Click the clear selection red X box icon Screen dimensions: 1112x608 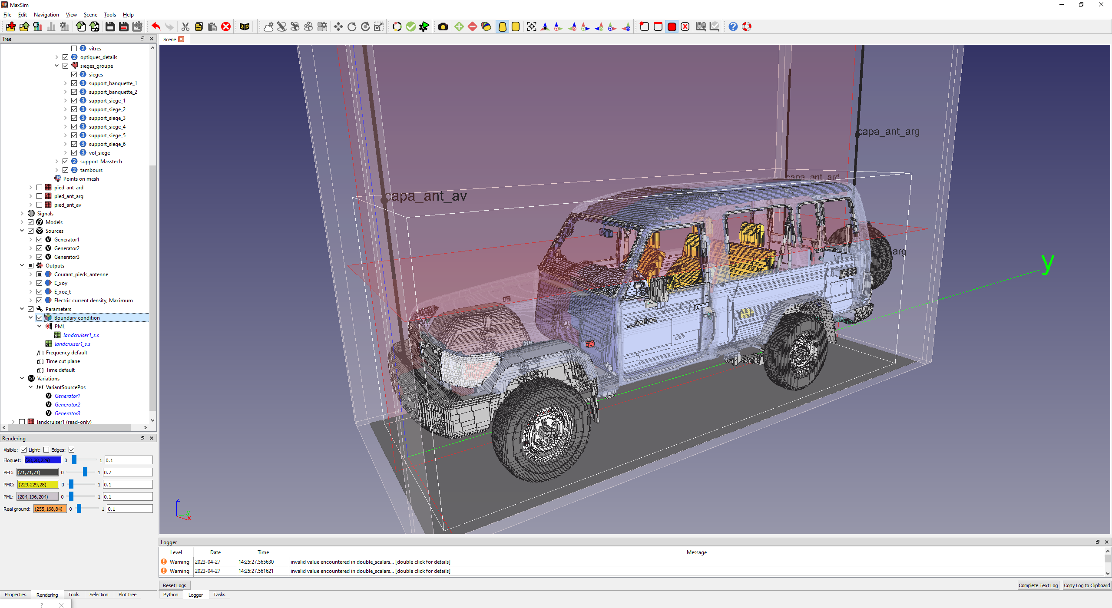pyautogui.click(x=685, y=27)
